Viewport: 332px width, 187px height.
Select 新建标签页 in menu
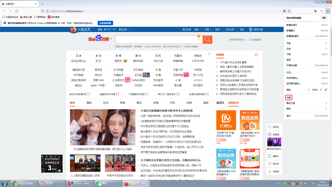[307, 25]
